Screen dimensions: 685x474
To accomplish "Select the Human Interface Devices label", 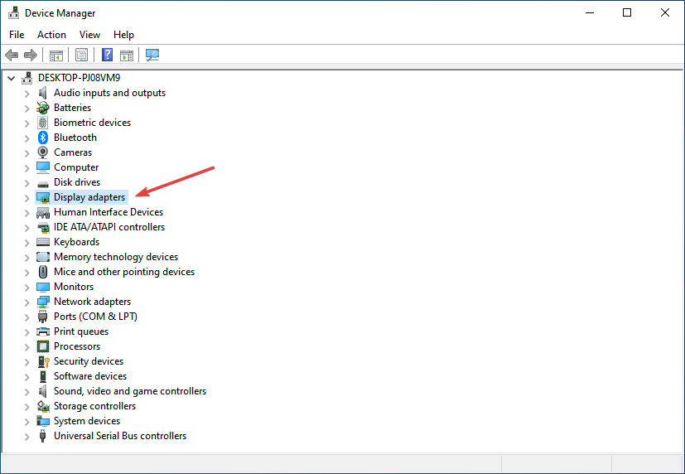I will 109,212.
